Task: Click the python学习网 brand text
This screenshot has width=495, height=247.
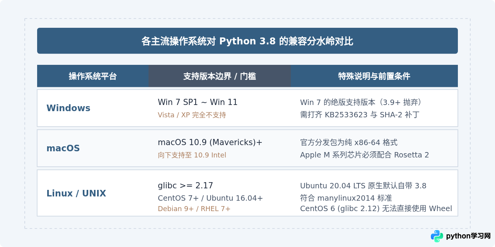Action: [x=468, y=236]
